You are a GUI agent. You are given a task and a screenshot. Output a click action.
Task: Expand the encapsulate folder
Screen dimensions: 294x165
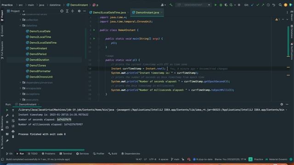pos(20,88)
